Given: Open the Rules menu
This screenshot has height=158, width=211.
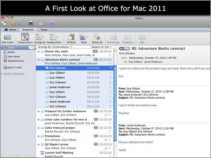Looking at the screenshot, I should coord(84,39).
